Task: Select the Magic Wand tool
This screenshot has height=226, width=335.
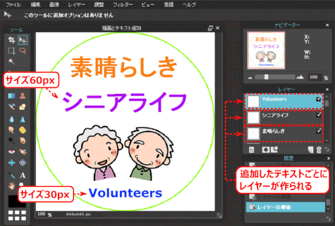Action: 11,61
